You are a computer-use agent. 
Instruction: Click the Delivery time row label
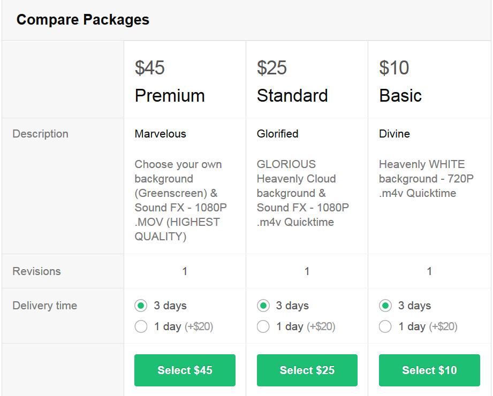point(45,306)
